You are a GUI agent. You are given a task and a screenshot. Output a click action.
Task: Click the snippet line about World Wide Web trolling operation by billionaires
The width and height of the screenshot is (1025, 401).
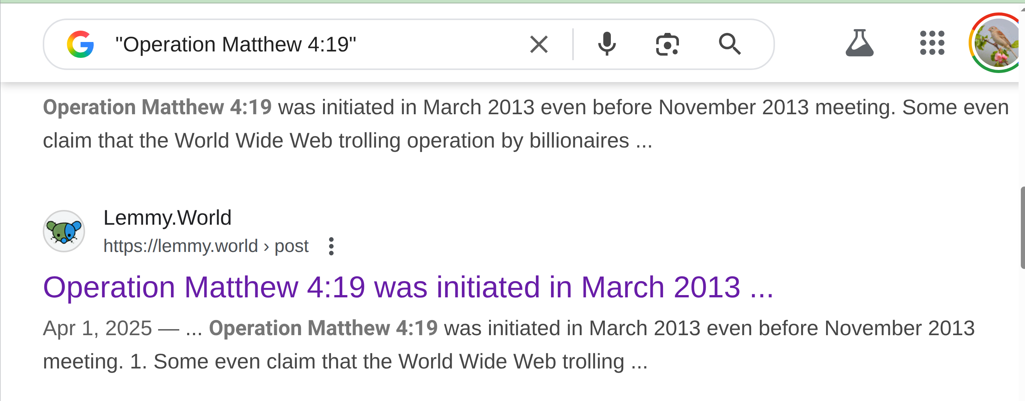347,141
